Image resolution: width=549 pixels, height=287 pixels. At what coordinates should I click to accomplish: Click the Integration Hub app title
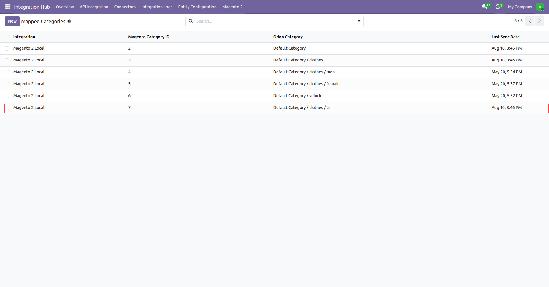[x=32, y=7]
